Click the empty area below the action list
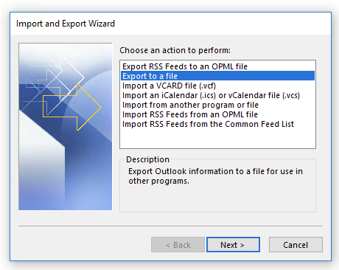The height and width of the screenshot is (270, 339). pyautogui.click(x=217, y=138)
